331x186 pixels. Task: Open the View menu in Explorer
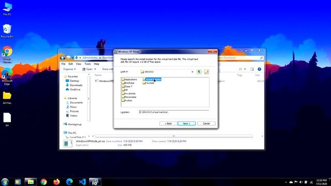coord(79,64)
